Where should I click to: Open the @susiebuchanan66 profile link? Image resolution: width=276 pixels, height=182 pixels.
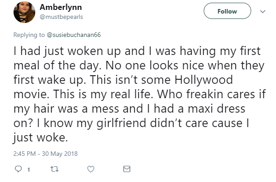74,35
